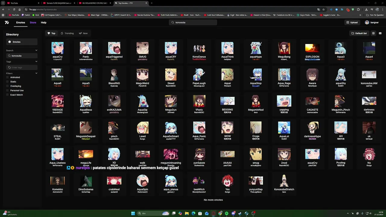Open the MeguBang emote

[284, 51]
